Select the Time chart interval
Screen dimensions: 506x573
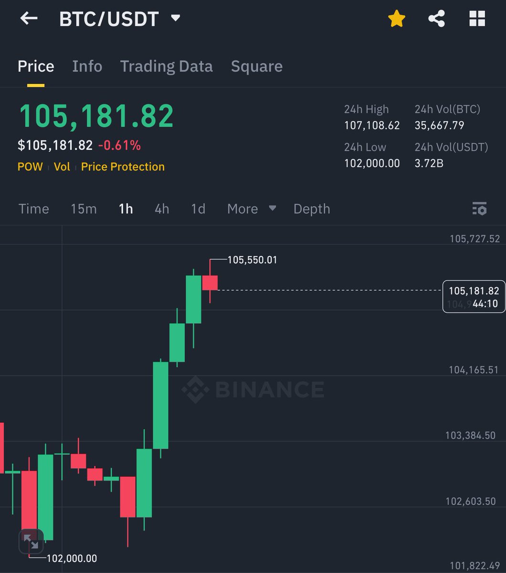coord(34,209)
